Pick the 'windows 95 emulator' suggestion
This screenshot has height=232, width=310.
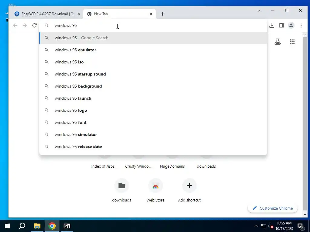(x=153, y=50)
